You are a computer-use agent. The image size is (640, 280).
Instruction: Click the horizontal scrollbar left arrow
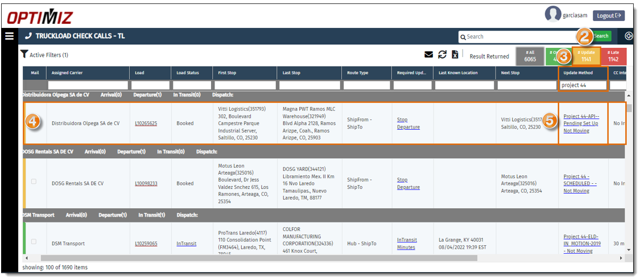[27, 258]
